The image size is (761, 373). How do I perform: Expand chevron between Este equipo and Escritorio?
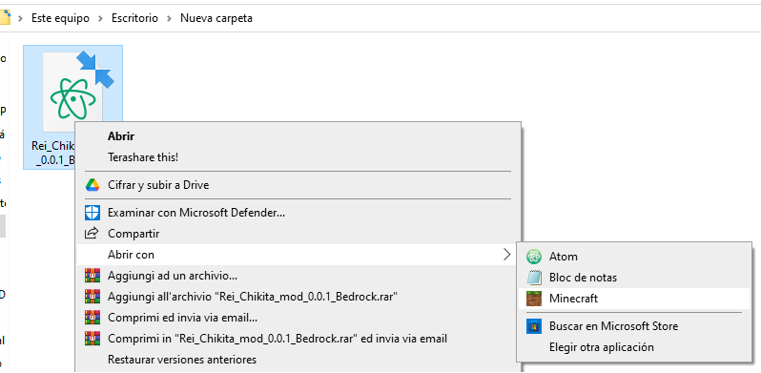click(x=100, y=18)
